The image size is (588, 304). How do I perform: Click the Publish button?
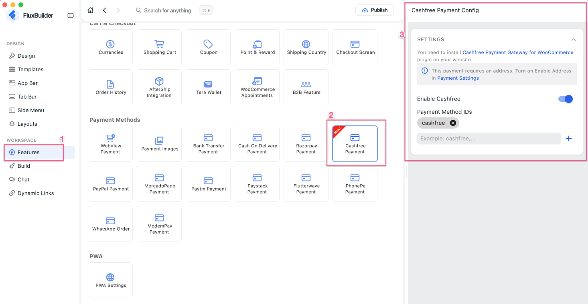click(x=375, y=10)
